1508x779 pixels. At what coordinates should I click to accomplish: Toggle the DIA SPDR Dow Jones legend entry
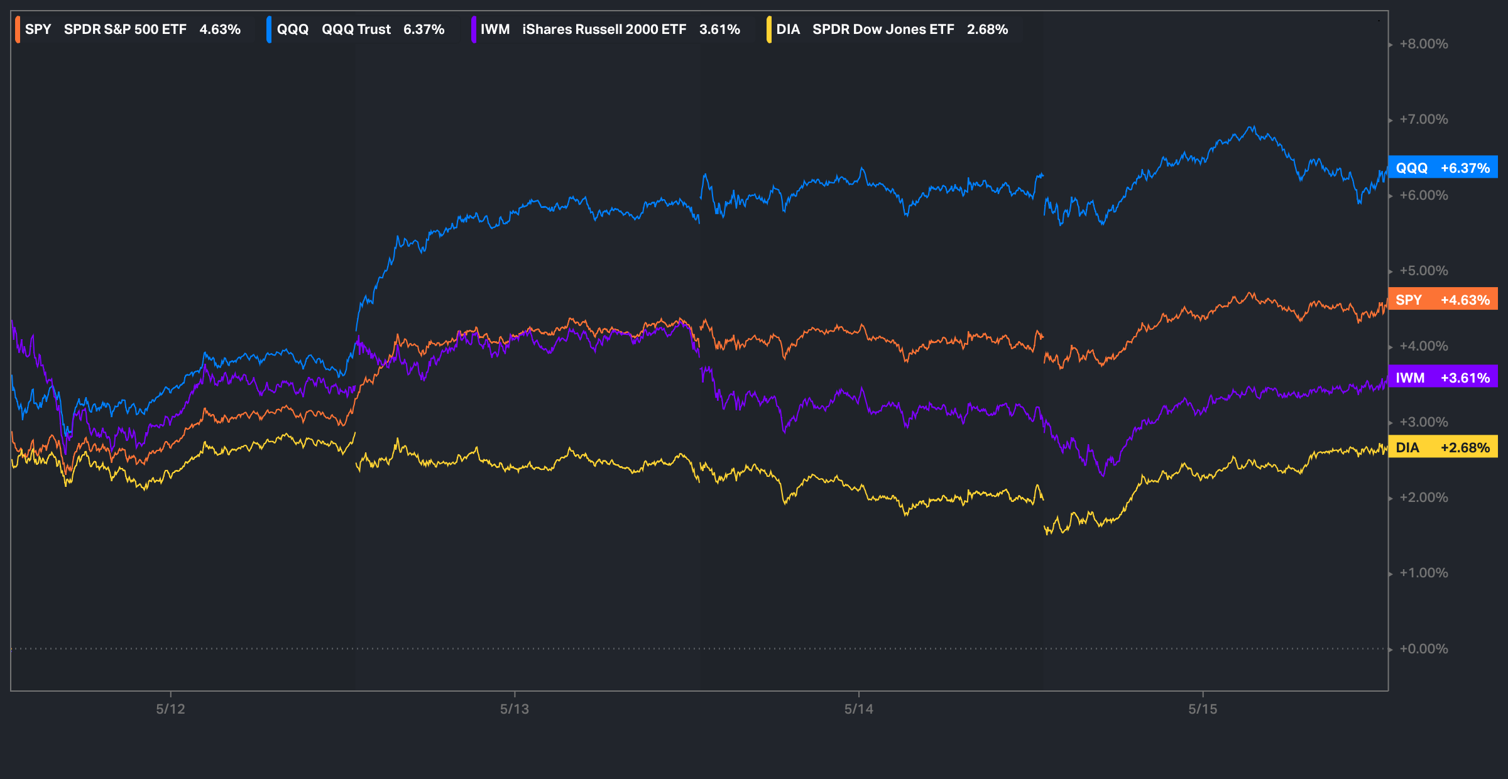click(892, 30)
